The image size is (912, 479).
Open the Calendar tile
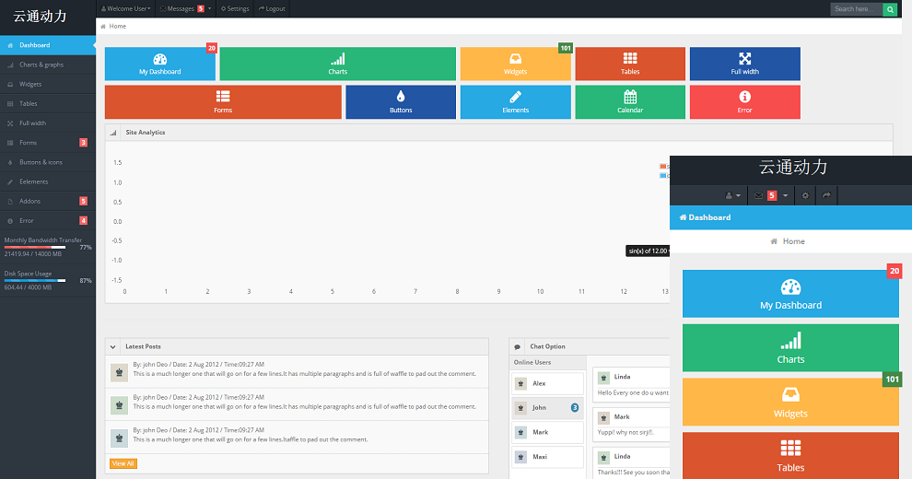[x=630, y=101]
